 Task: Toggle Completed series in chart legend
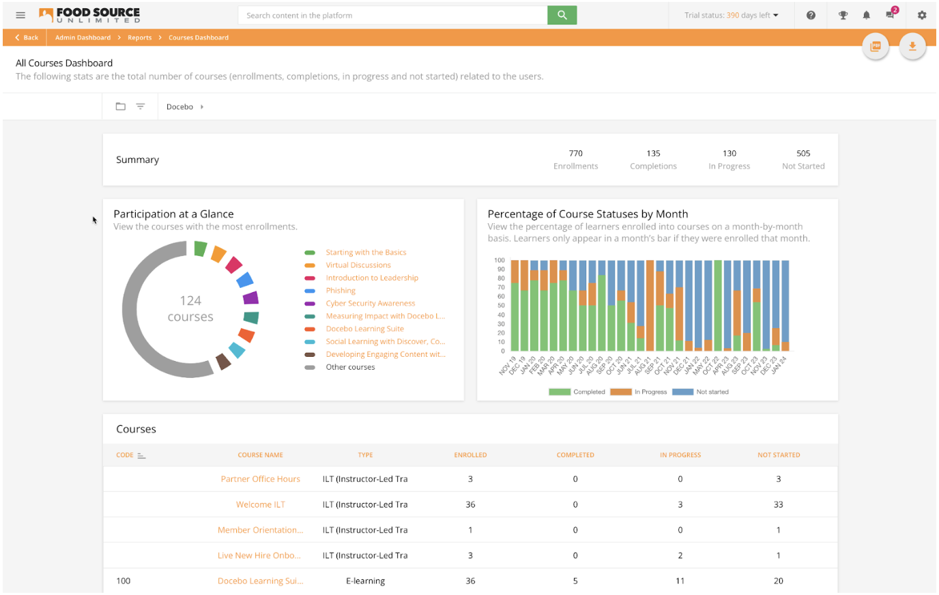tap(577, 392)
